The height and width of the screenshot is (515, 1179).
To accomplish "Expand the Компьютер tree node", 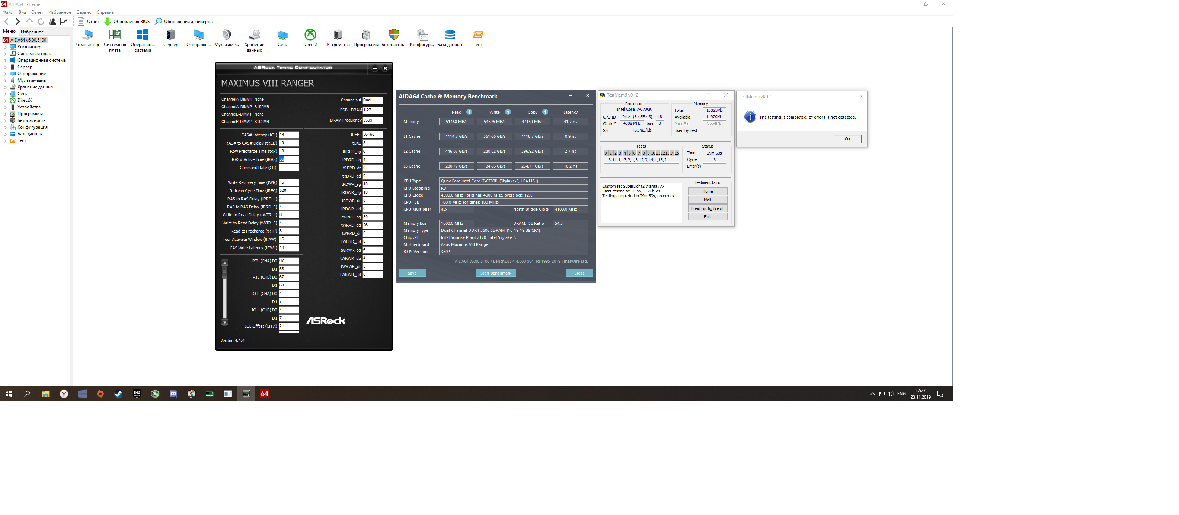I will point(5,47).
